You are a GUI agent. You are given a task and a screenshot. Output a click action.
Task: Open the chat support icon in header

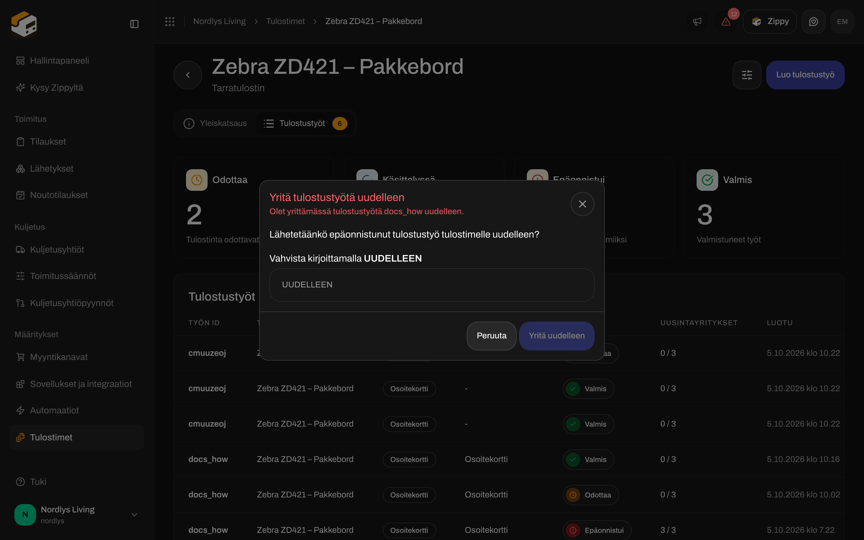coord(813,21)
